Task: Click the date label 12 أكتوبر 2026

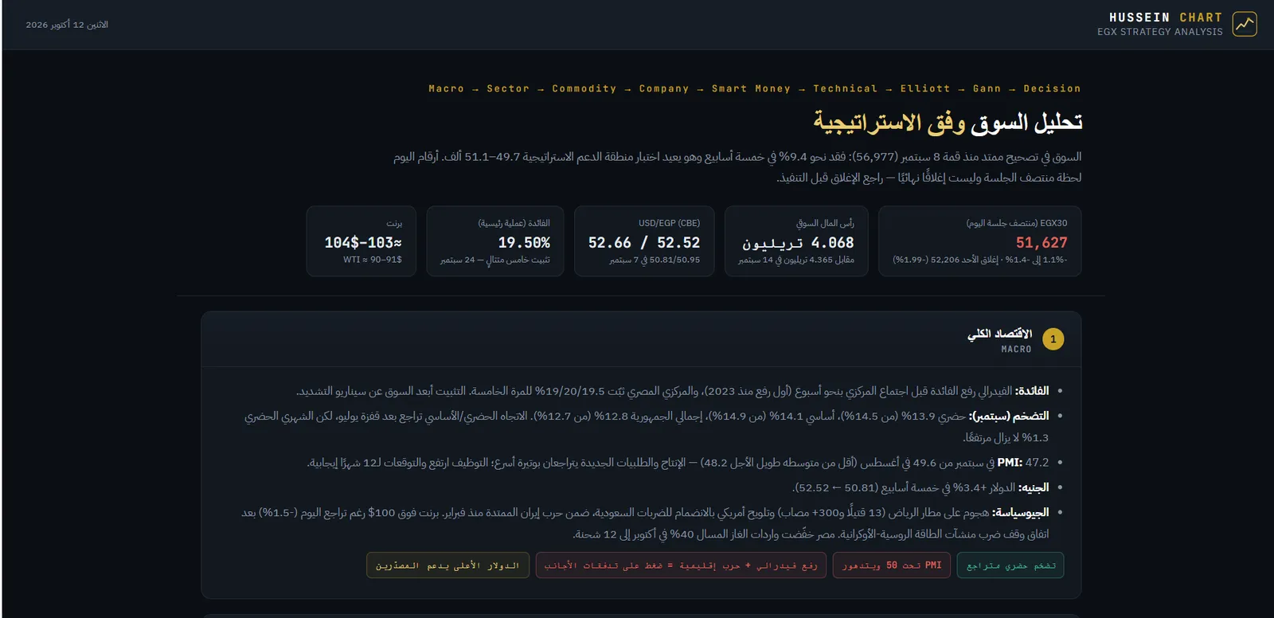Action: coord(67,25)
